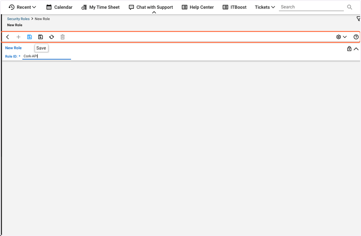The image size is (361, 236).
Task: Collapse the New Role section
Action: pyautogui.click(x=356, y=49)
